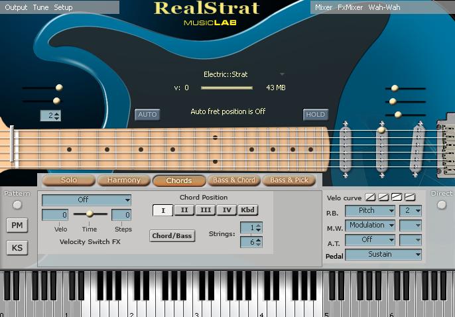Viewport: 455px width, 317px height.
Task: Select chord position I
Action: (162, 210)
